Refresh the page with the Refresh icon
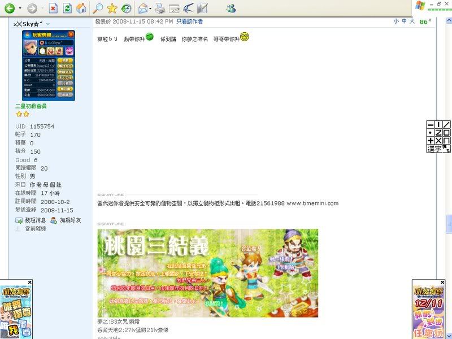This screenshot has height=339, width=452. click(67, 8)
